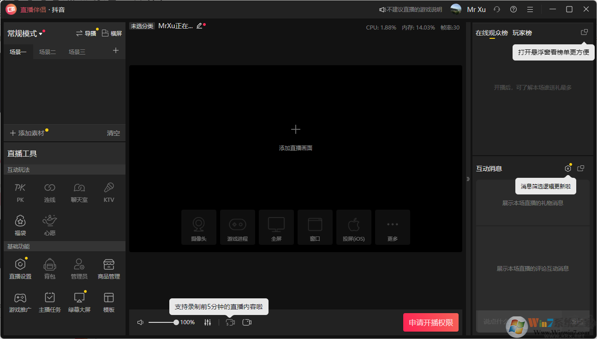Click the MrXu正在... stream title text
The height and width of the screenshot is (339, 597).
[x=176, y=26]
